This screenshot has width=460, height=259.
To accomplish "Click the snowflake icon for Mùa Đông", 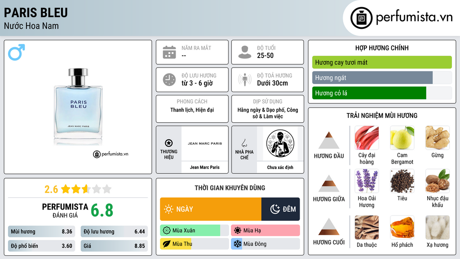I will point(238,244).
